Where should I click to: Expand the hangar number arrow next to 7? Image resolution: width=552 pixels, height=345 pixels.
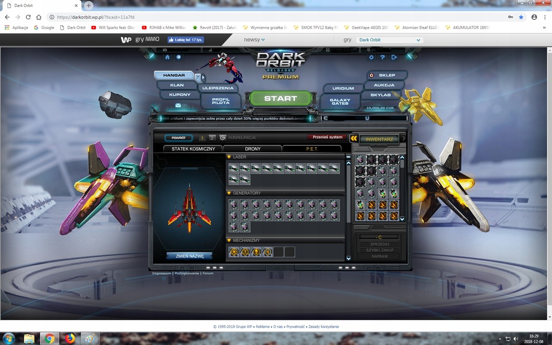point(203,78)
